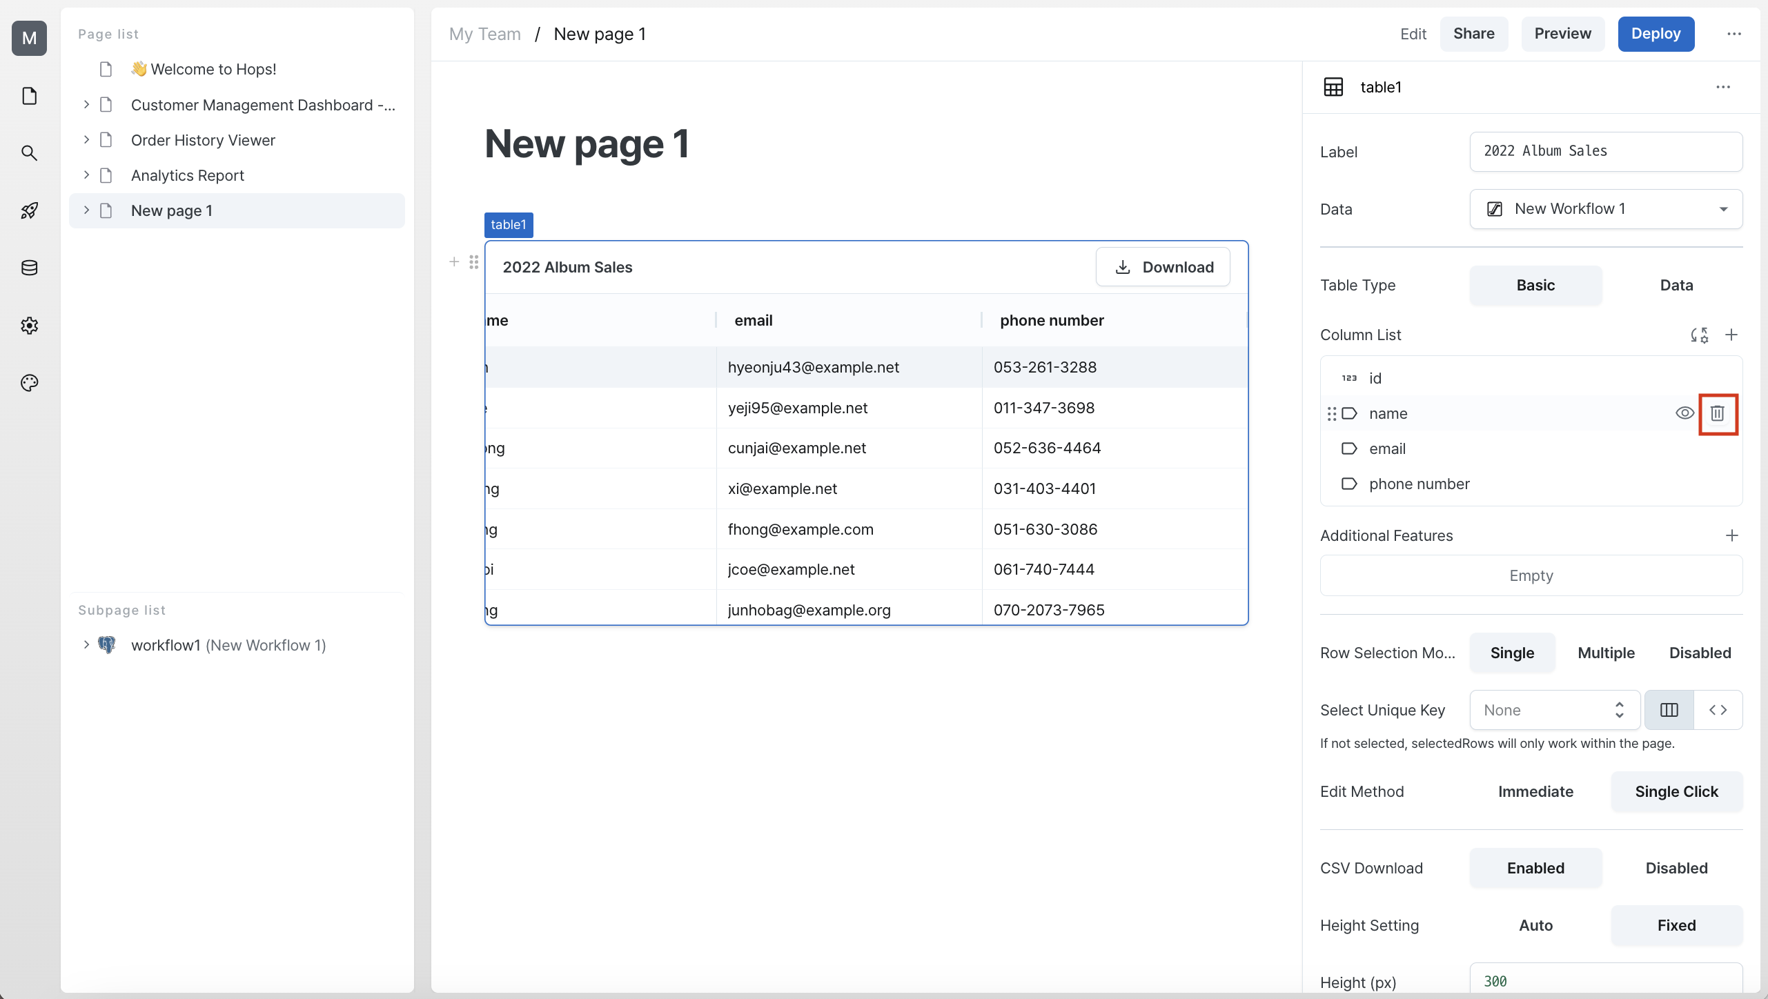This screenshot has width=1768, height=999.
Task: Open table1 panel more options menu
Action: coord(1723,87)
